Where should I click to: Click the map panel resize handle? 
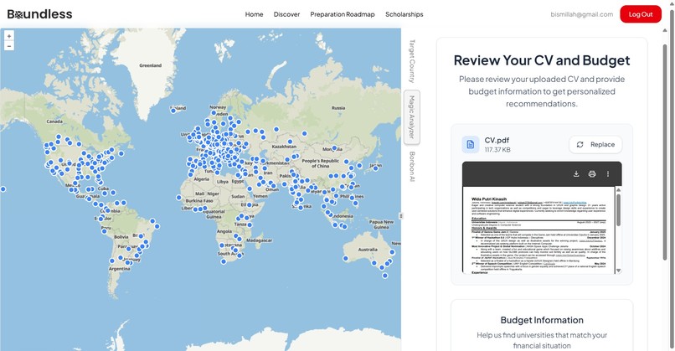tap(401, 216)
